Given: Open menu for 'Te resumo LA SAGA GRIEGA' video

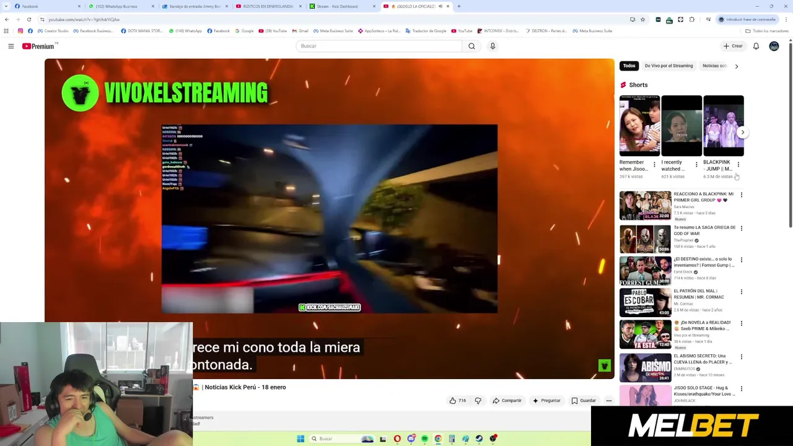Looking at the screenshot, I should click(741, 229).
